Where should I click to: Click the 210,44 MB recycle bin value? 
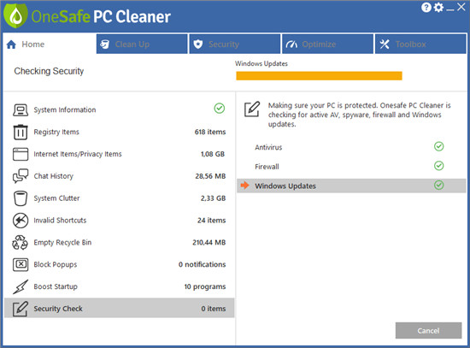click(209, 242)
